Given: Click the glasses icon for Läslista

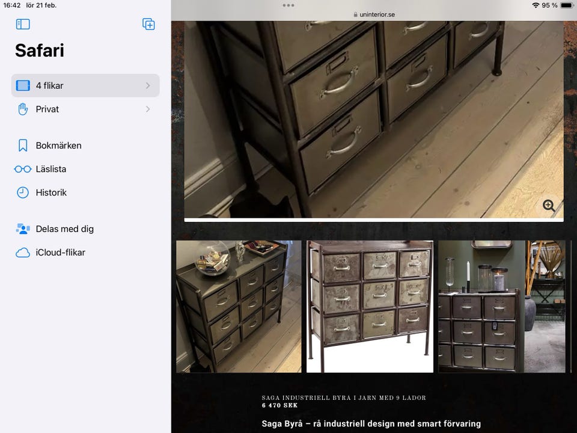Looking at the screenshot, I should [23, 169].
